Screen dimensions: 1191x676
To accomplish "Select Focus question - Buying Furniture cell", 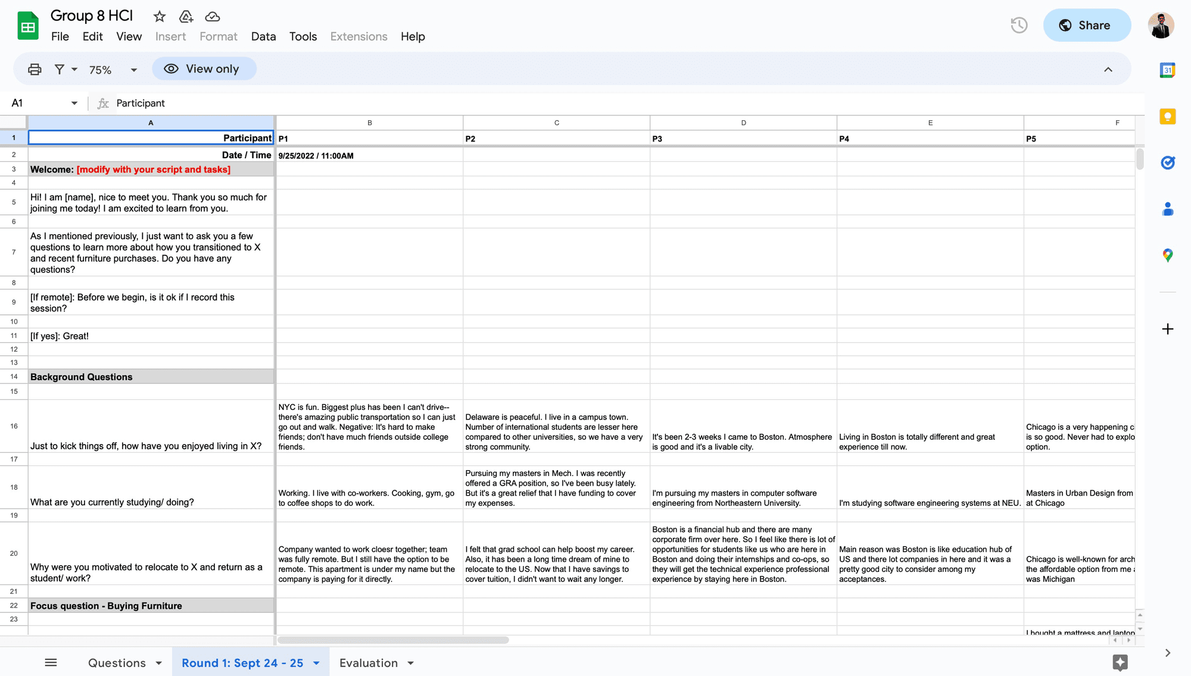I will click(x=151, y=606).
